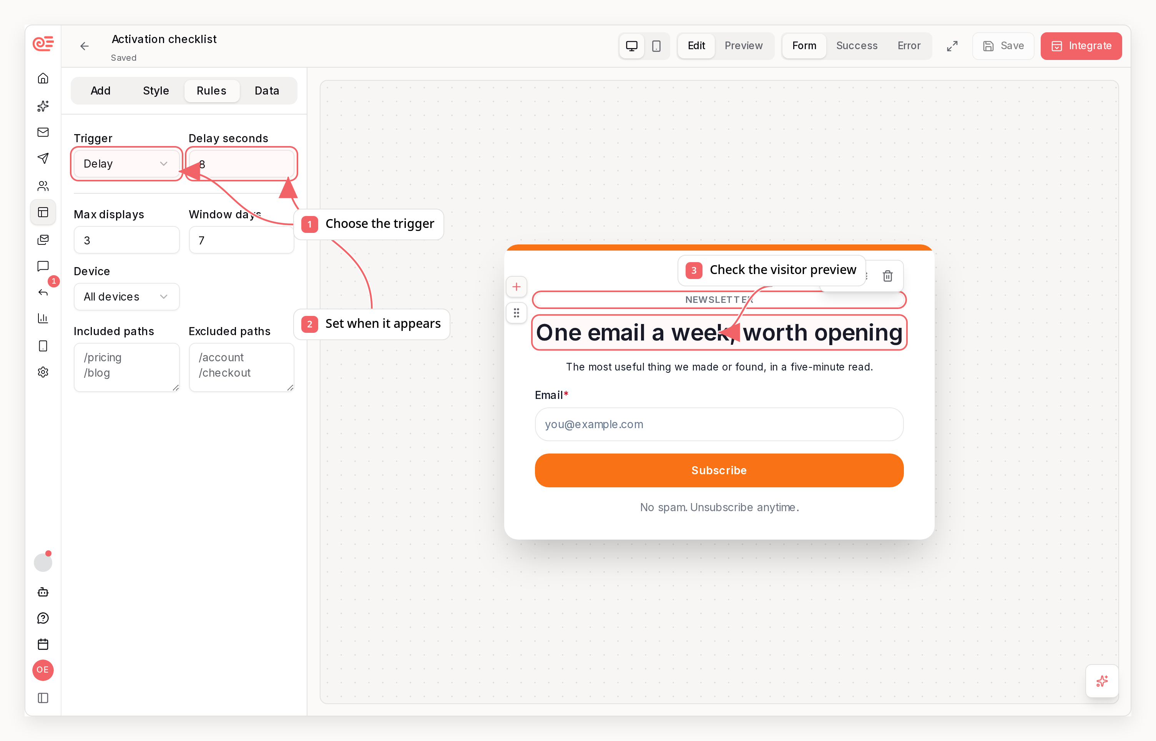Open the mobile device icon in the sidebar

[43, 346]
